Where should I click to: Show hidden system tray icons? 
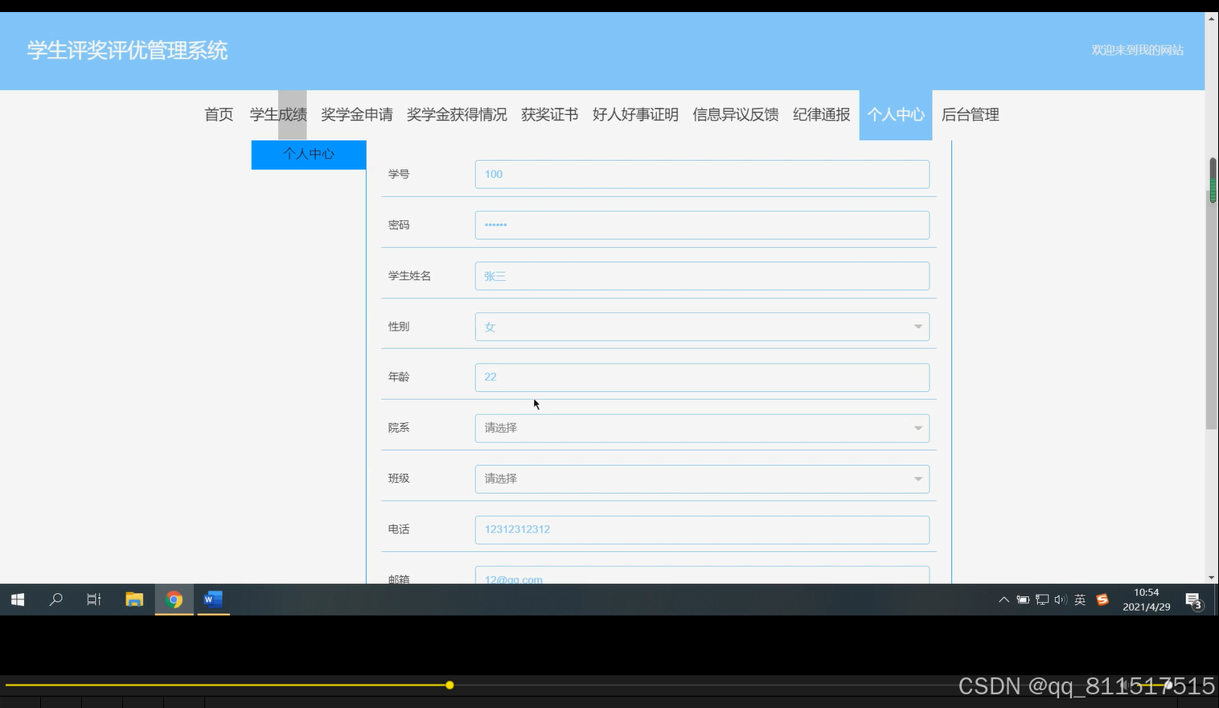pos(1004,599)
